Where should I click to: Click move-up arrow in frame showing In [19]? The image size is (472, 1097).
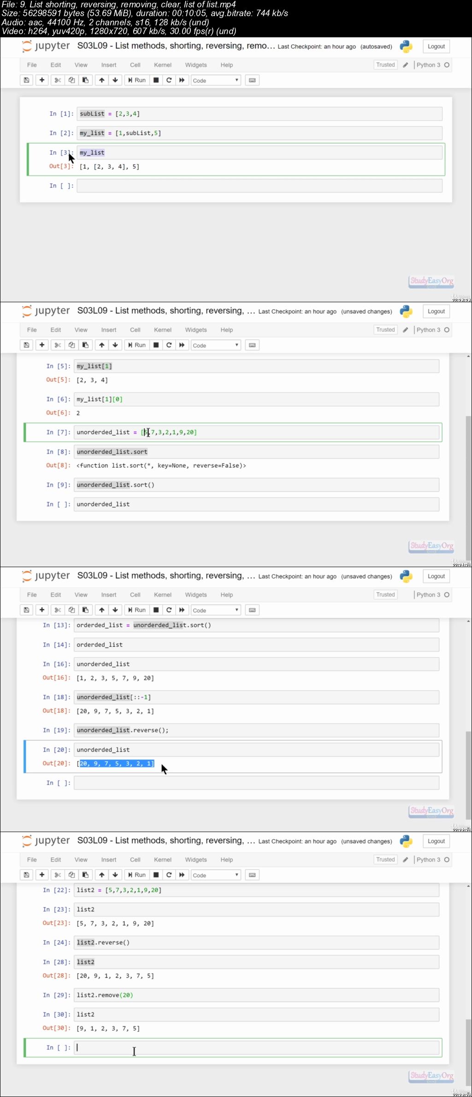pyautogui.click(x=102, y=610)
